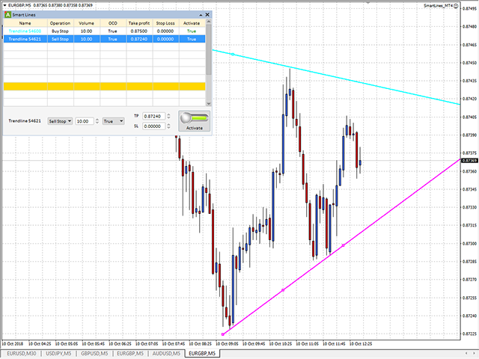This screenshot has width=479, height=359.
Task: Click the magenta trendline starting point at bottom
Action: (x=223, y=334)
